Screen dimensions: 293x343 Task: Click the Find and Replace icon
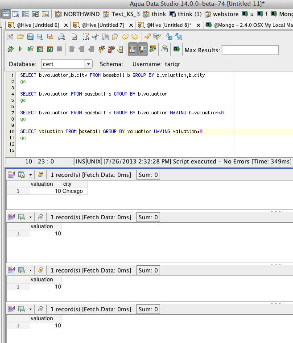[x=157, y=37]
